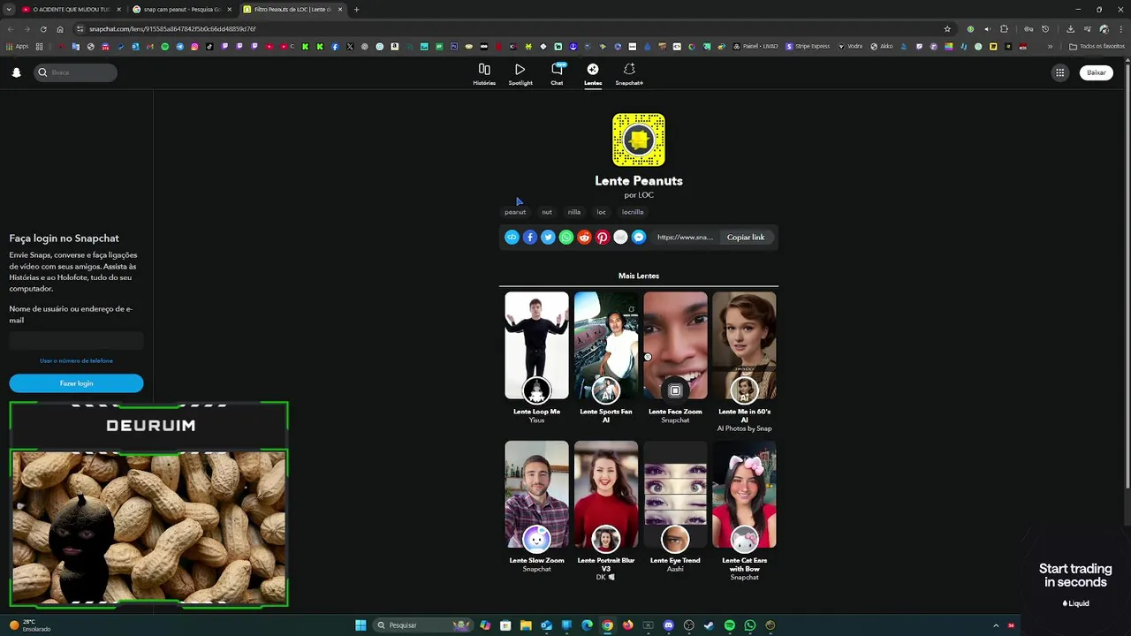The height and width of the screenshot is (636, 1131).
Task: Switch to the snap cam peanut tab
Action: pyautogui.click(x=182, y=9)
